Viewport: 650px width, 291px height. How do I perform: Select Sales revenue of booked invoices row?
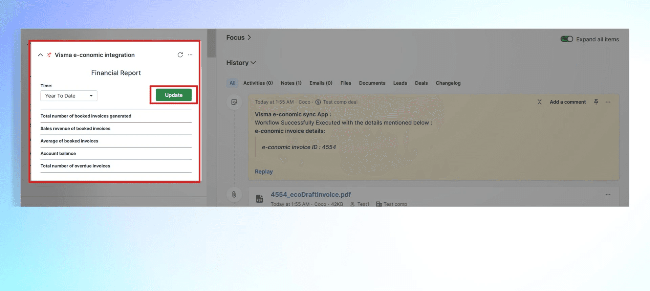coord(116,129)
